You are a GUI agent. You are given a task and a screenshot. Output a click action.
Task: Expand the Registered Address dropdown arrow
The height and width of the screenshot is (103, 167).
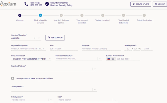(x=95, y=69)
